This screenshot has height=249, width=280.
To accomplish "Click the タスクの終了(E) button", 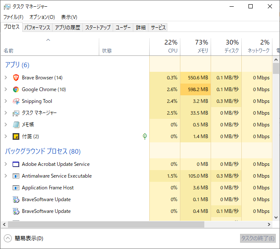I will pyautogui.click(x=258, y=239).
